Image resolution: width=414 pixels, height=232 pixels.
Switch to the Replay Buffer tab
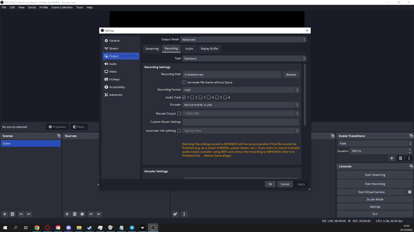coord(210,49)
